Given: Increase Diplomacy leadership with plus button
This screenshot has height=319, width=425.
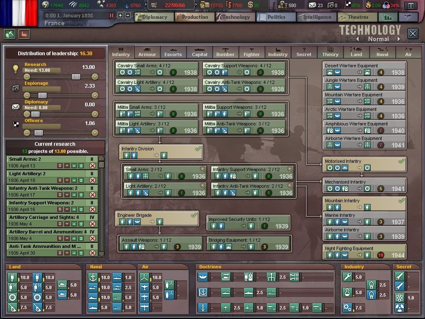Looking at the screenshot, I should point(95,114).
